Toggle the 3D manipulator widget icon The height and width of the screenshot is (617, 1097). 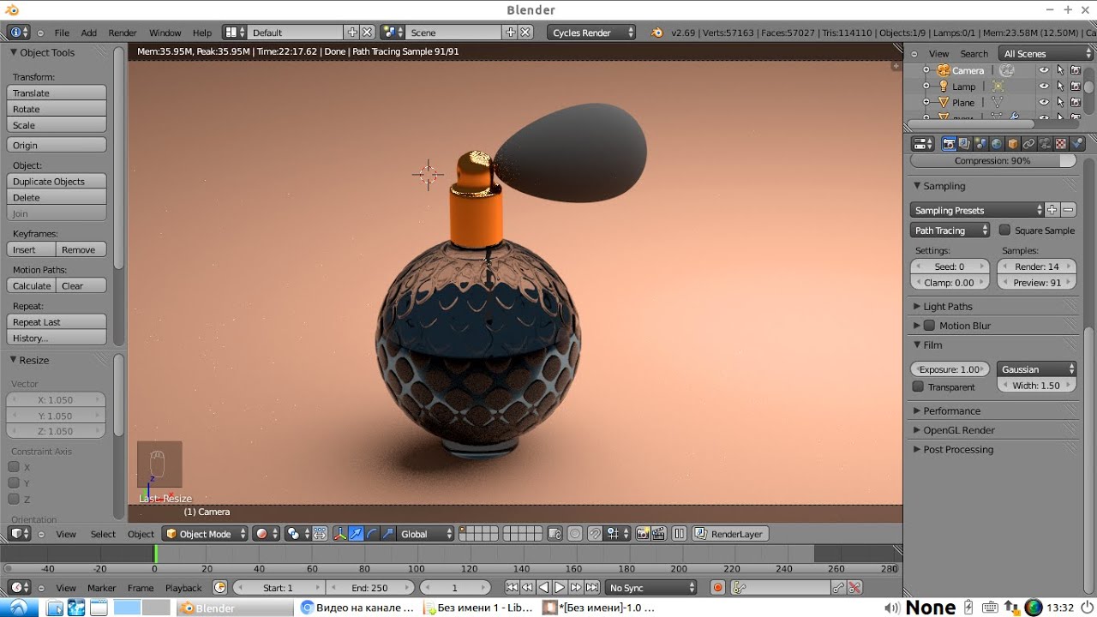click(x=340, y=534)
